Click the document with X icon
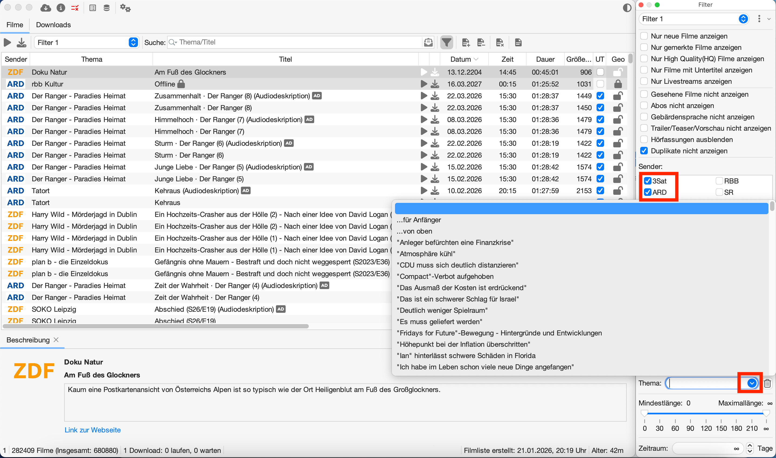 (500, 42)
